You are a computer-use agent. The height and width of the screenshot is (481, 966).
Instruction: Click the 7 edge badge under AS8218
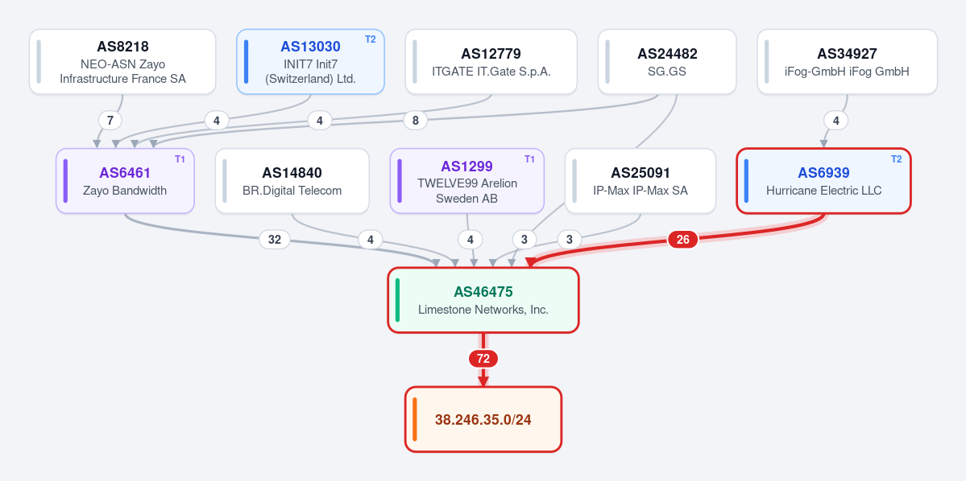110,120
